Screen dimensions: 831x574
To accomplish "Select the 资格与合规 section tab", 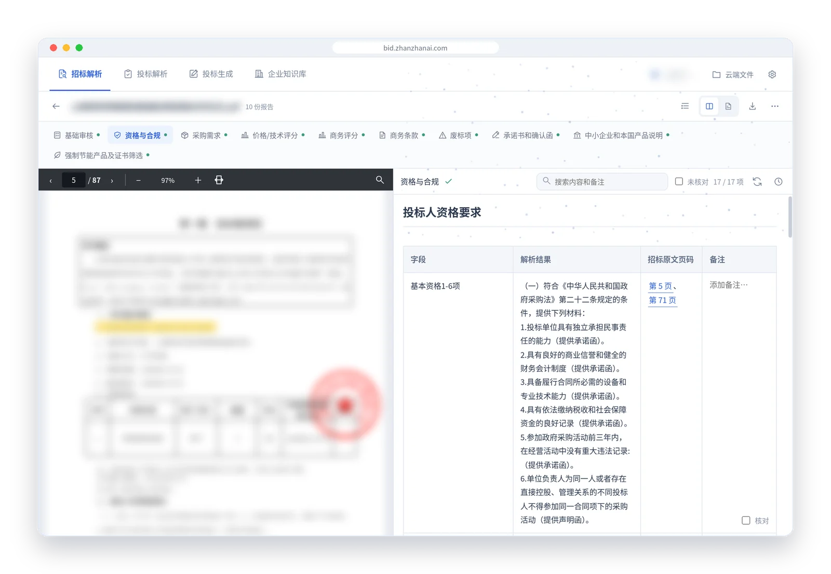I will point(140,135).
